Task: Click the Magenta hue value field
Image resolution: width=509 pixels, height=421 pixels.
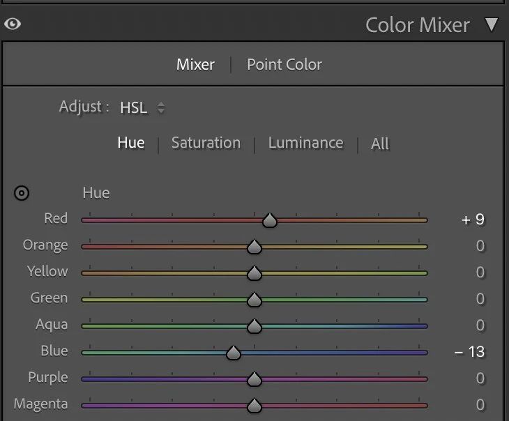Action: pyautogui.click(x=480, y=405)
